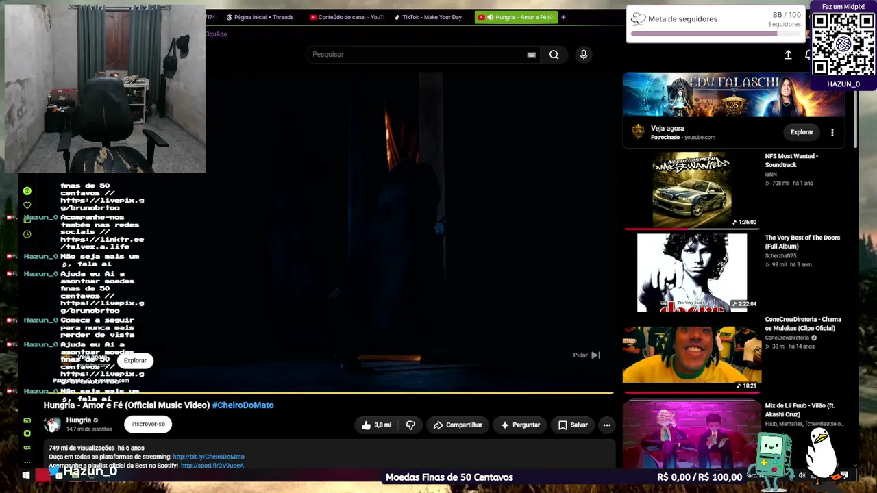Screen dimensions: 877x493
Task: Switch to the Conteúdo do canal tab
Action: point(347,17)
